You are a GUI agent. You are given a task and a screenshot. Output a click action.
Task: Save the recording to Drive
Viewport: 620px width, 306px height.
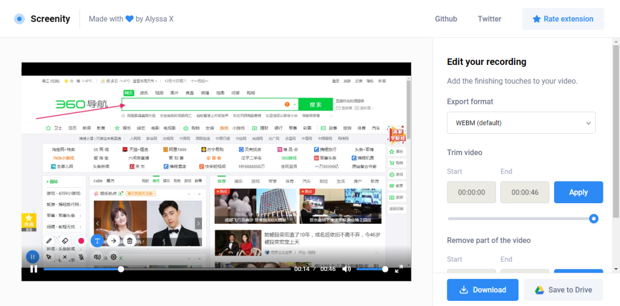pos(564,290)
